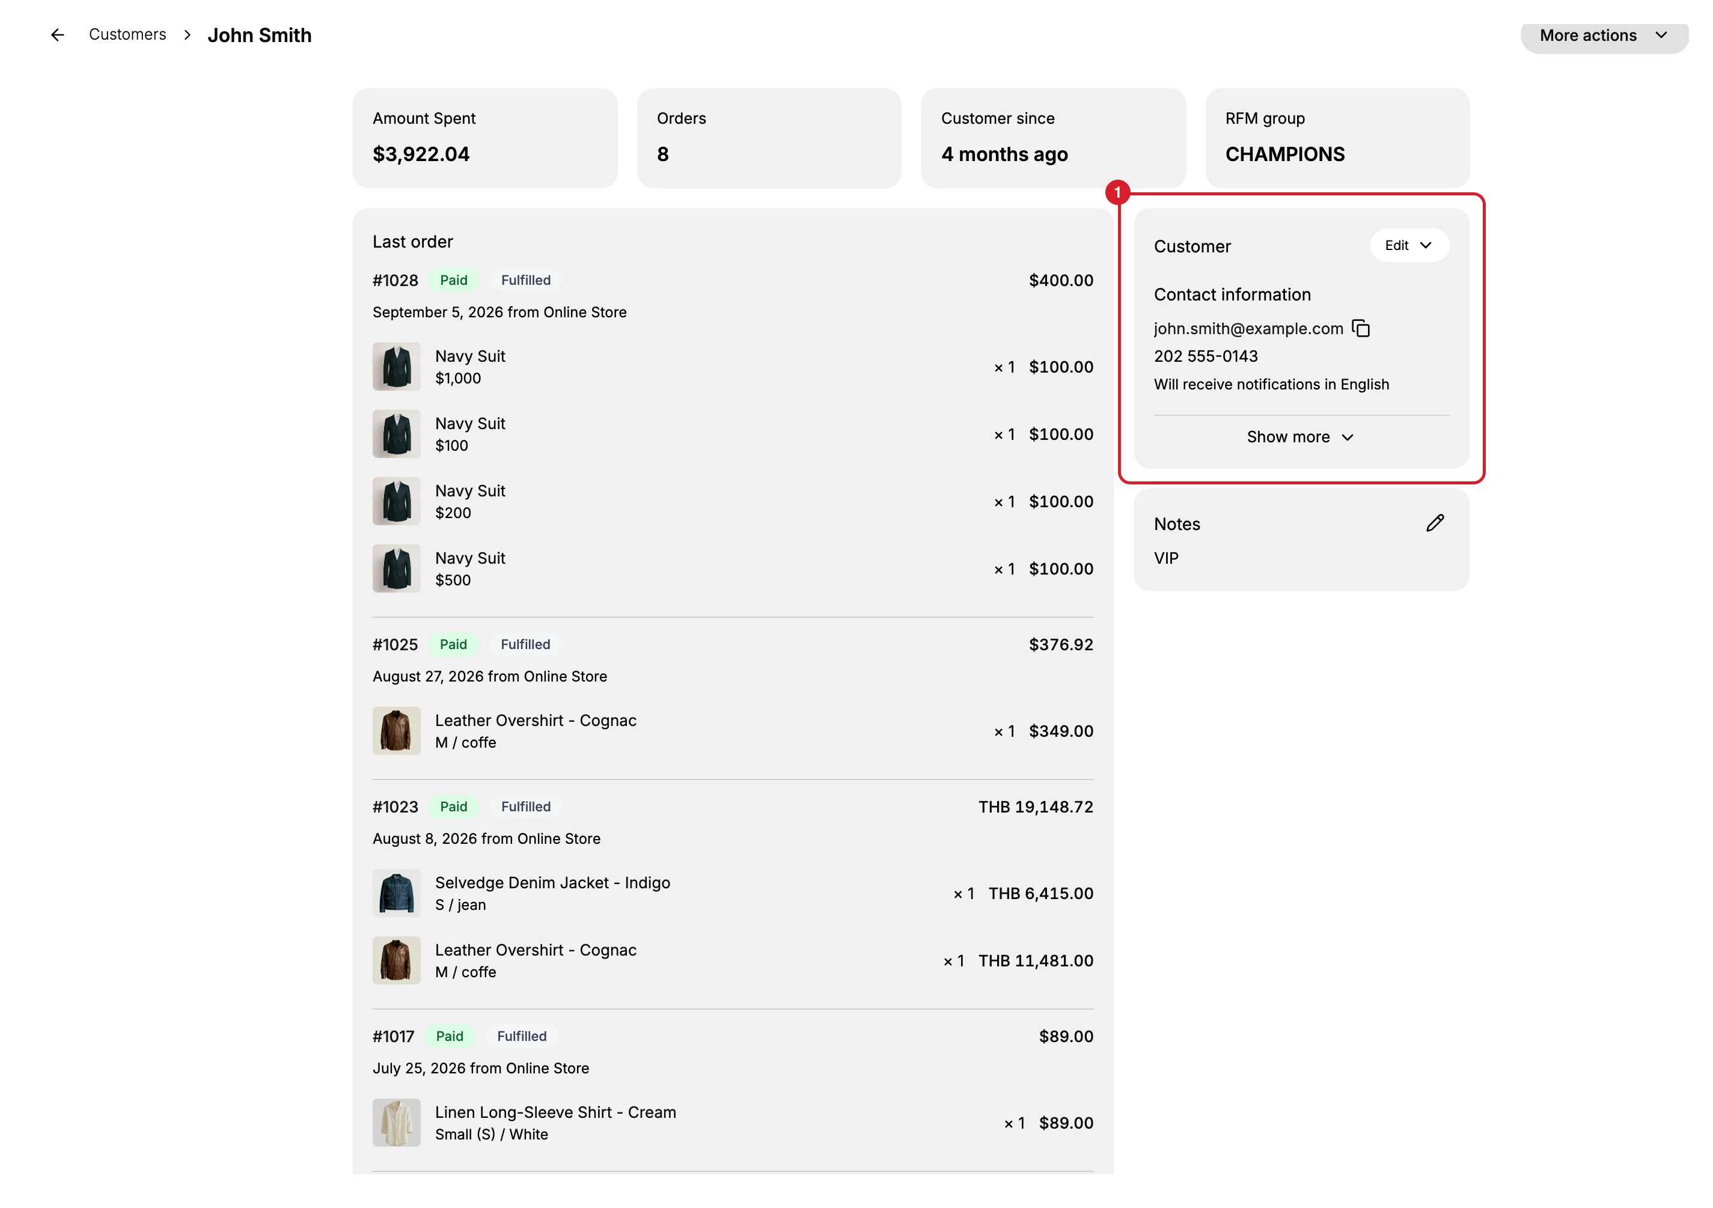The height and width of the screenshot is (1208, 1713).
Task: Click 'August 8, 2026 from Online Store'
Action: 486,838
